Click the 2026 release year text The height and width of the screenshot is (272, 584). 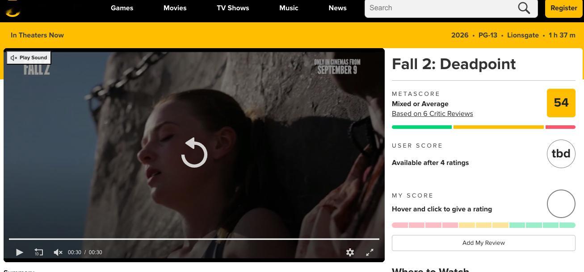click(460, 35)
